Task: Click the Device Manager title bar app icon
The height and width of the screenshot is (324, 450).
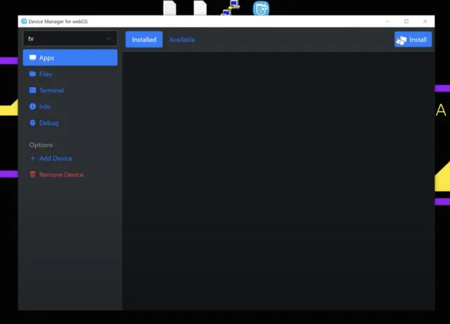Action: click(x=24, y=21)
